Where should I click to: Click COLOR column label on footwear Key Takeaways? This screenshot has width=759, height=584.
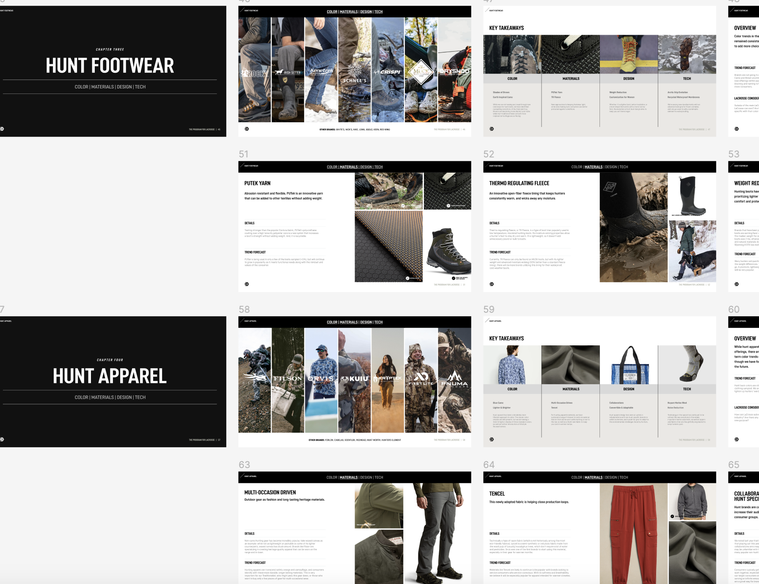[512, 79]
